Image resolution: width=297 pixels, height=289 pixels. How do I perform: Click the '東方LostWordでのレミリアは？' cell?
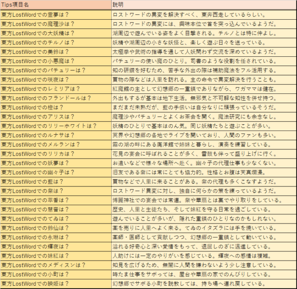55,89
